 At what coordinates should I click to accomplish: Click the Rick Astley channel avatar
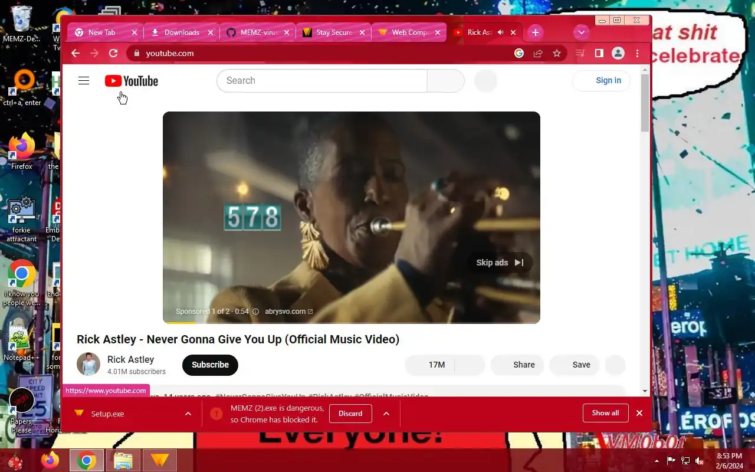pos(88,364)
